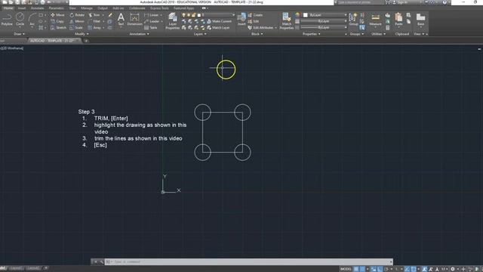The width and height of the screenshot is (483, 272).
Task: Activate the Stretch command
Action: click(x=58, y=28)
